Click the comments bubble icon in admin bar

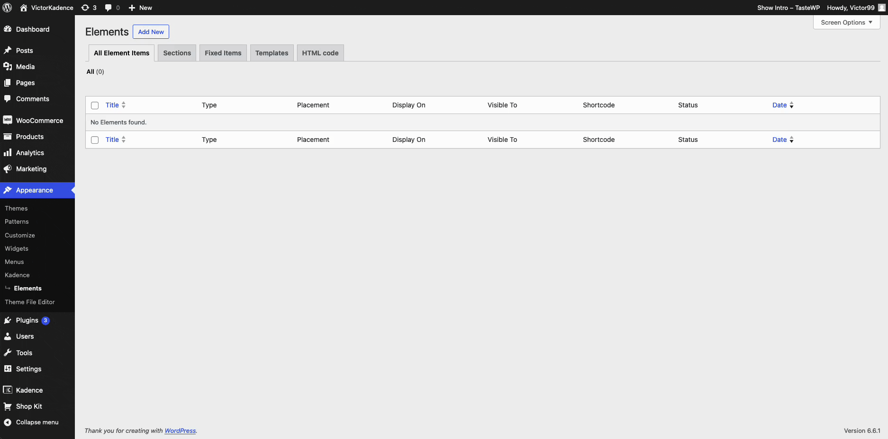click(x=109, y=8)
